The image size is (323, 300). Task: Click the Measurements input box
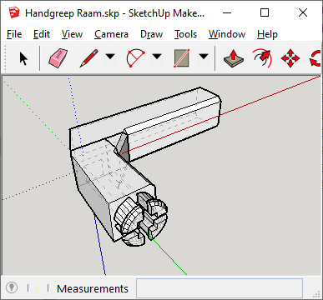coord(220,288)
